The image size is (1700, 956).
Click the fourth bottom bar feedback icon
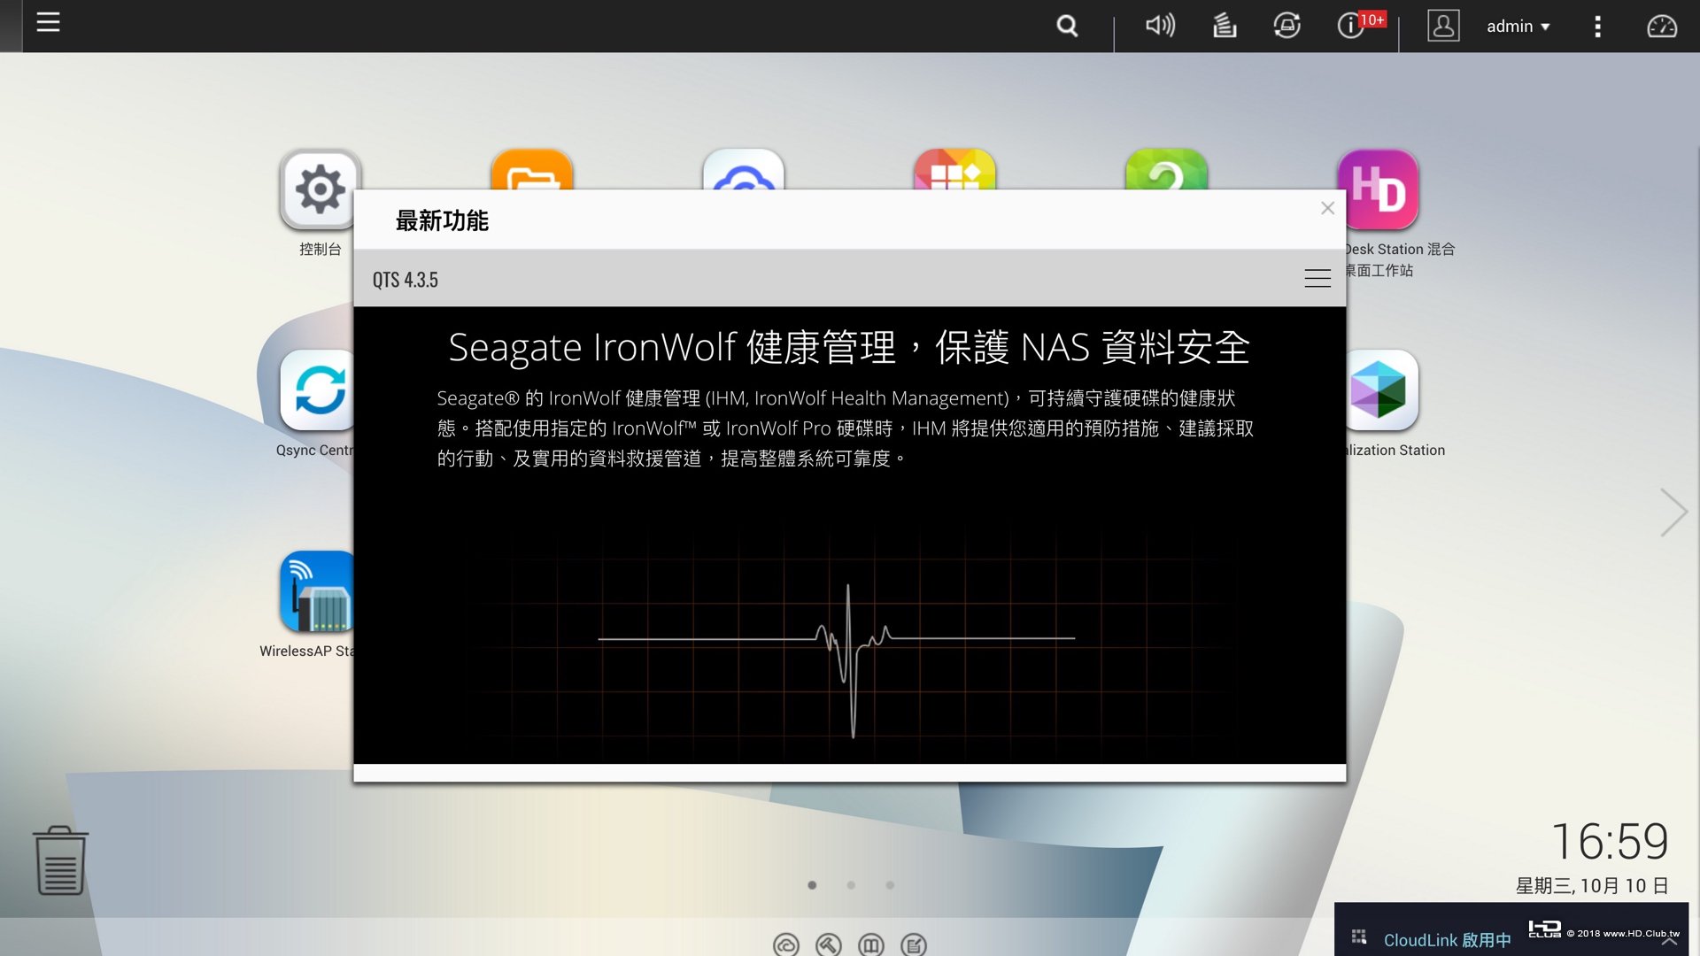914,945
